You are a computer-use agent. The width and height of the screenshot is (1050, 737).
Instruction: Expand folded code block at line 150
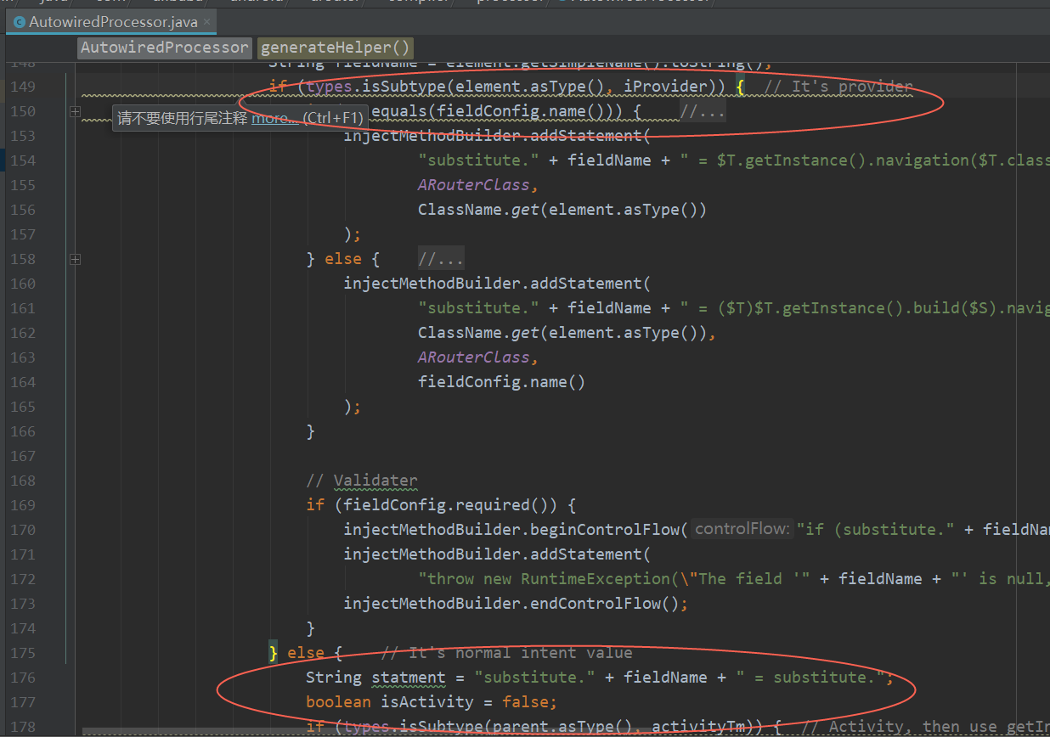(75, 111)
